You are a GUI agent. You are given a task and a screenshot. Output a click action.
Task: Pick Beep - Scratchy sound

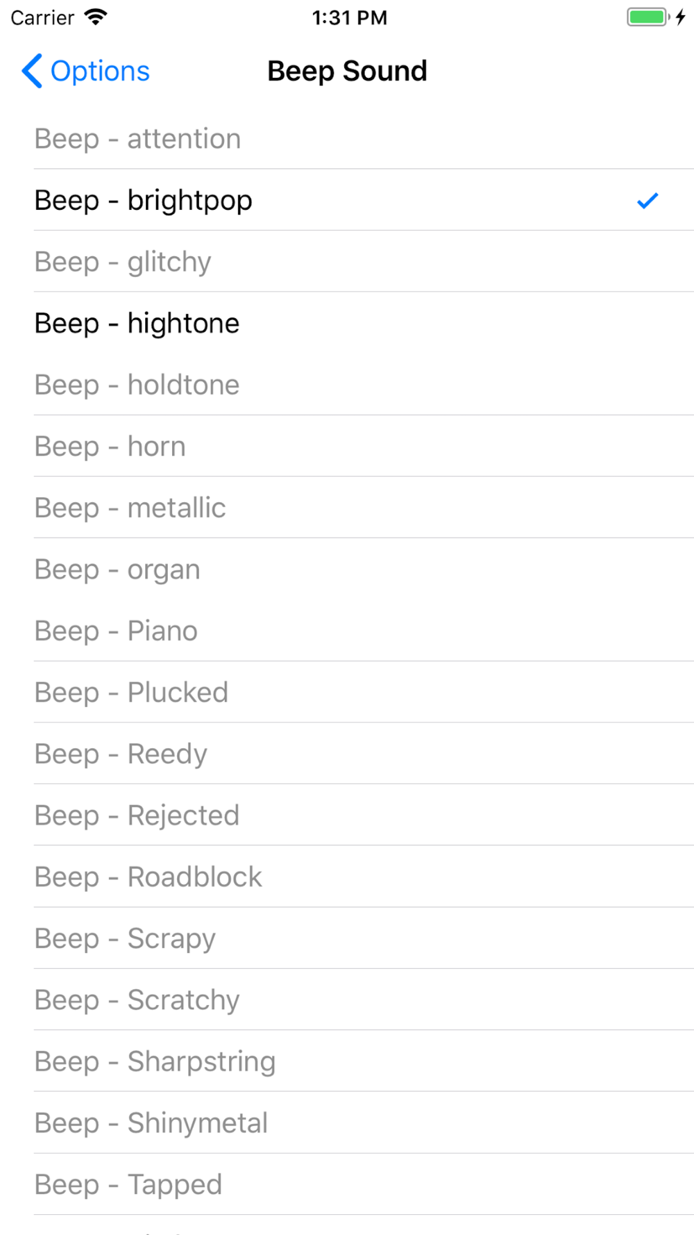coord(347,1000)
